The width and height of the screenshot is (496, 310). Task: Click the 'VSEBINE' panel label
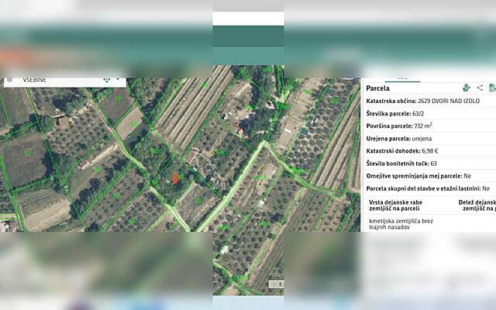click(34, 80)
